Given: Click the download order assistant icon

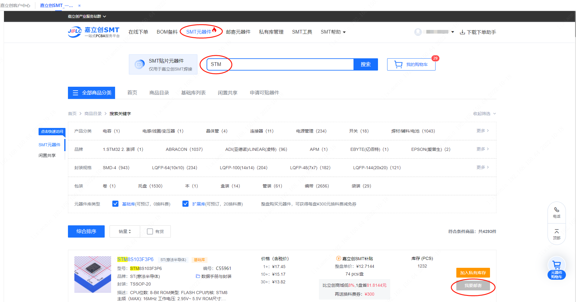Looking at the screenshot, I should coord(462,32).
